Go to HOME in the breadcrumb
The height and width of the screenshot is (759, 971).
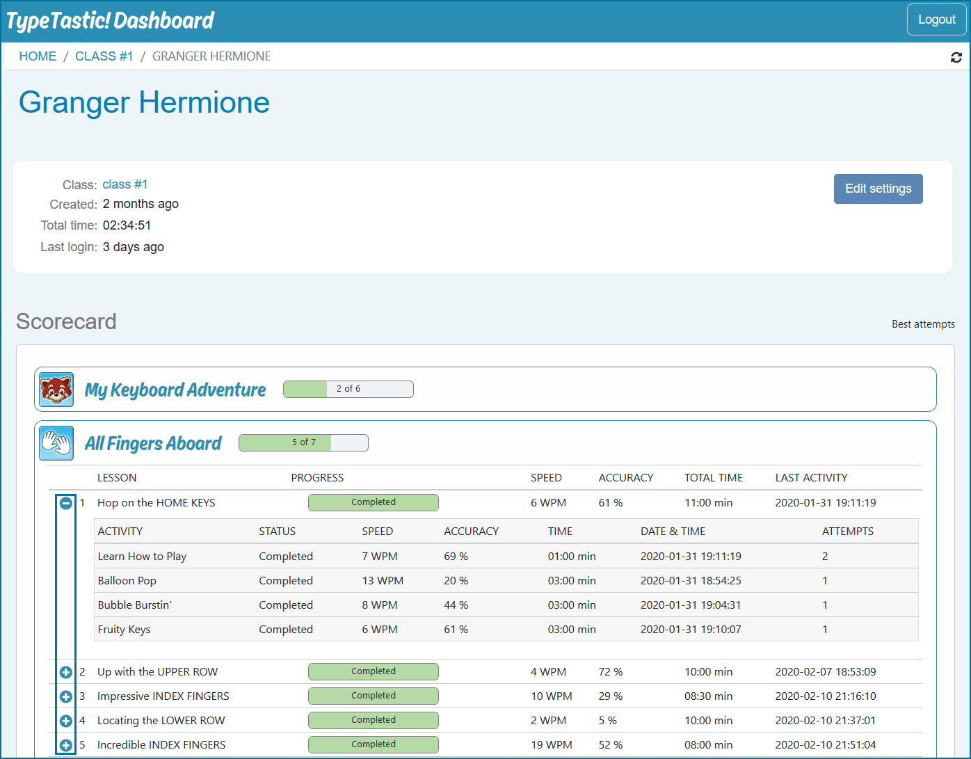point(38,56)
